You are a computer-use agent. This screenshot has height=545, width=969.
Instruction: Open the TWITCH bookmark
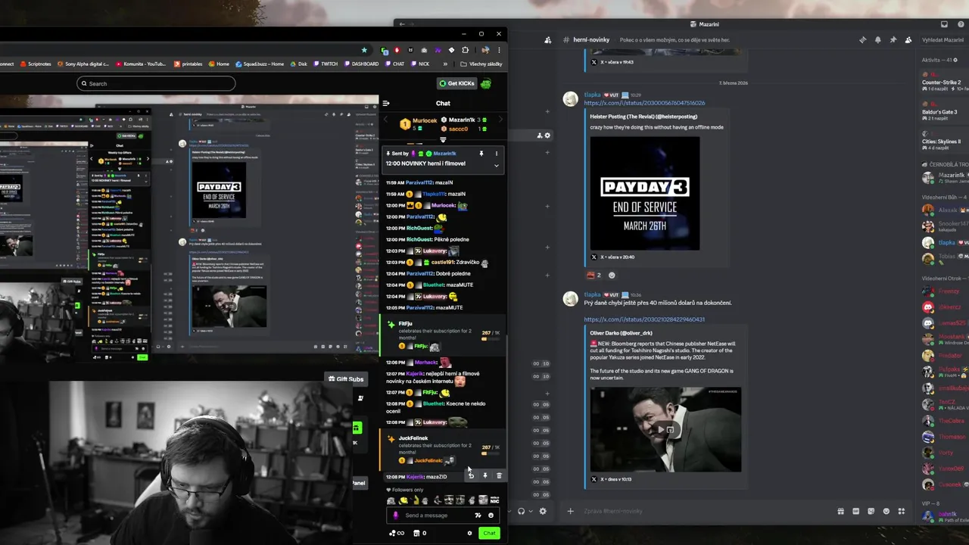tap(325, 64)
